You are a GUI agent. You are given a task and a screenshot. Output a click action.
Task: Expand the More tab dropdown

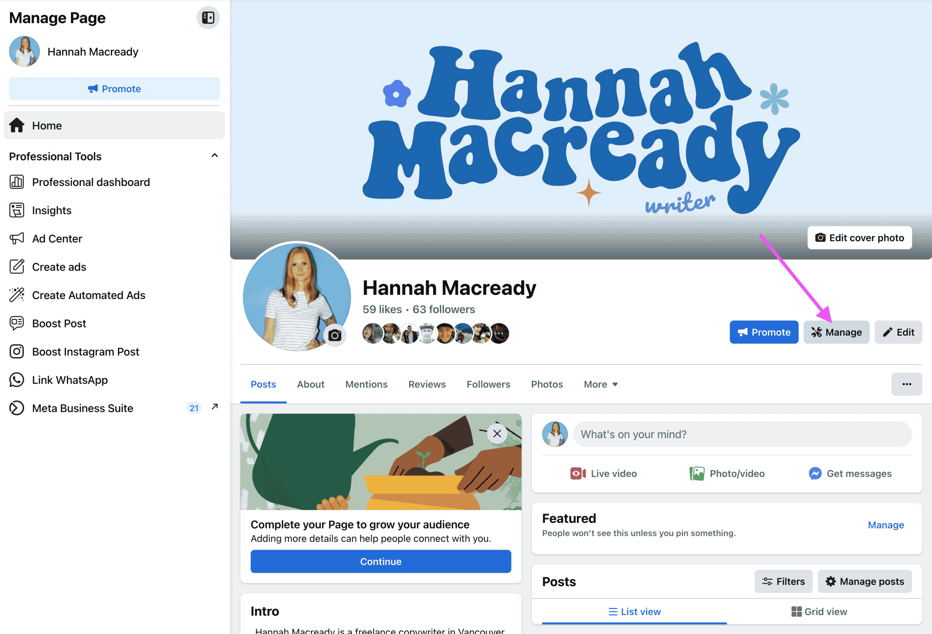(601, 384)
